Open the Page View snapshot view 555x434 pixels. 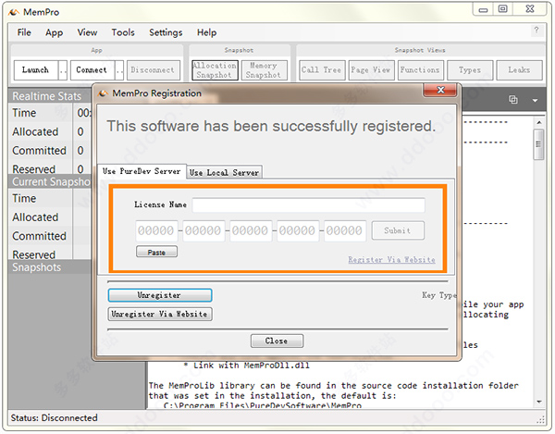[x=371, y=70]
